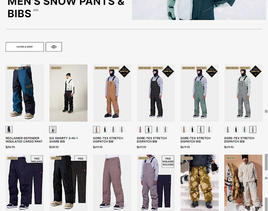The height and width of the screenshot is (211, 268).
Task: Select black swatch on second Dispatch Bib
Action: pos(148,129)
